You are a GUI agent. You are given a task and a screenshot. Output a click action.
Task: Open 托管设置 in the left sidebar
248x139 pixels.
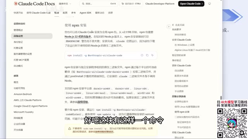click(18, 48)
